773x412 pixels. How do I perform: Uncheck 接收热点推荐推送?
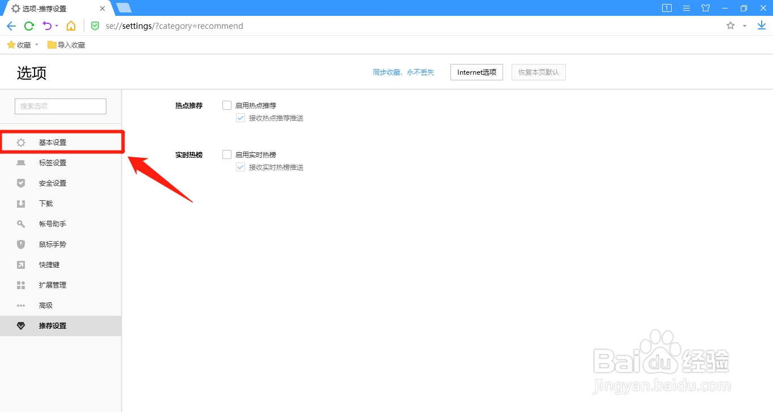241,118
